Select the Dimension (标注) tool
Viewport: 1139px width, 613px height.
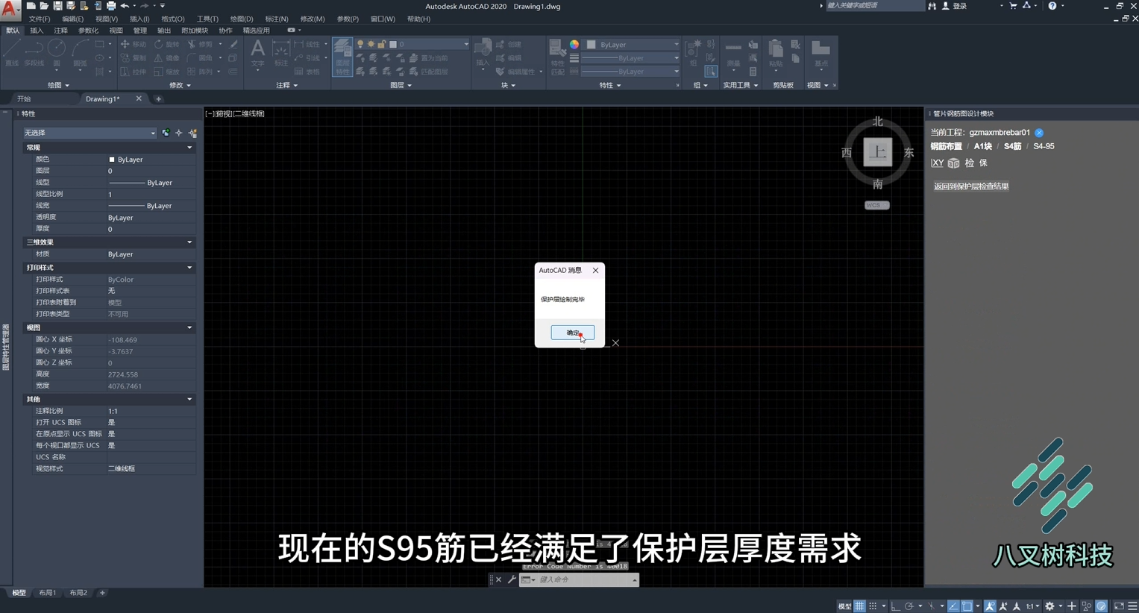coord(281,54)
